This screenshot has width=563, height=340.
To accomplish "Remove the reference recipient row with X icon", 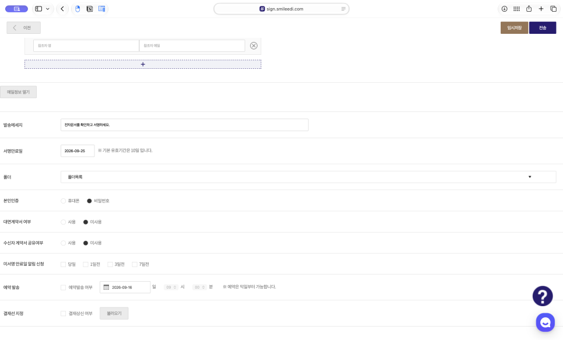I will point(254,45).
